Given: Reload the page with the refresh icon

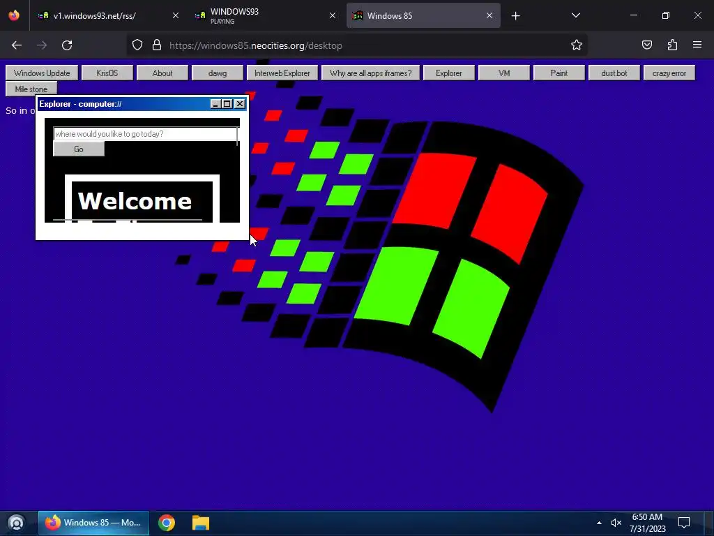Looking at the screenshot, I should tap(67, 45).
